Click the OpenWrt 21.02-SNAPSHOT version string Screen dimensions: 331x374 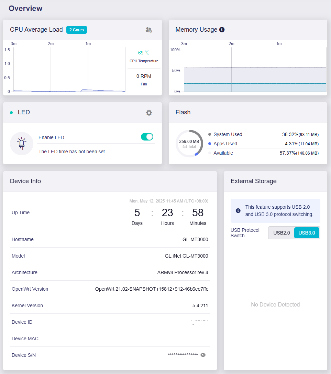pos(152,289)
